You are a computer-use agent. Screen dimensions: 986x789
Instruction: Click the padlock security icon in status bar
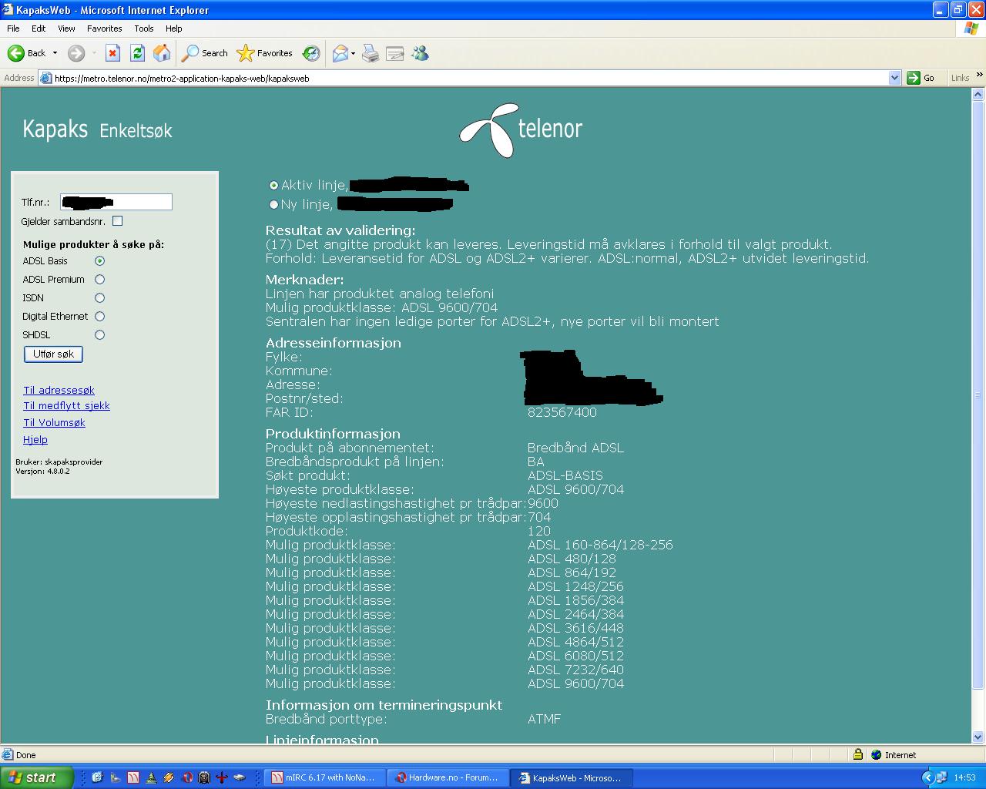click(857, 755)
